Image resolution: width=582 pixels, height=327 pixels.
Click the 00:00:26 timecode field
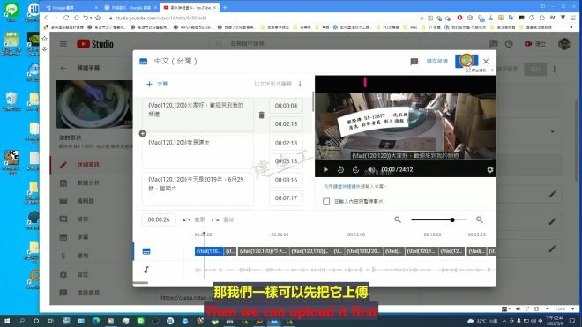(x=159, y=219)
